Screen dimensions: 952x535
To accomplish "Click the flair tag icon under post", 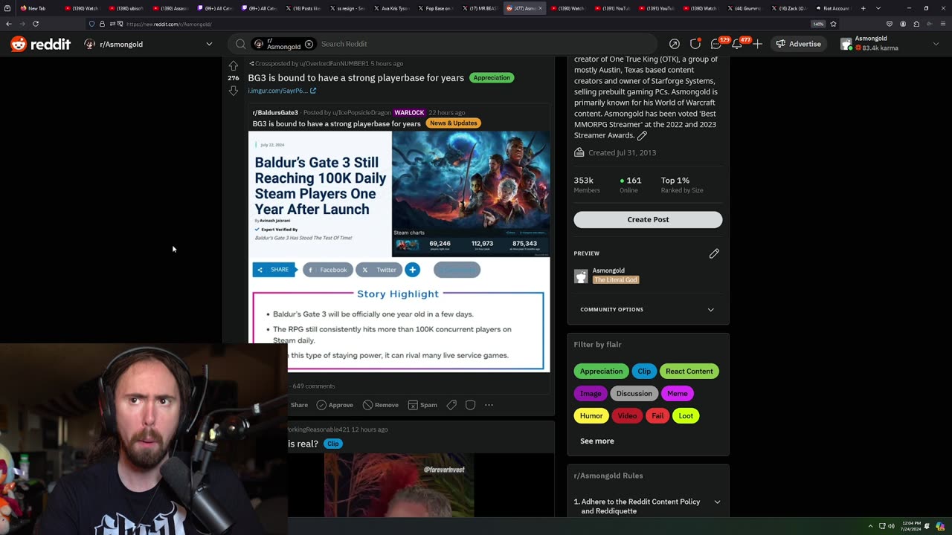I will [451, 405].
